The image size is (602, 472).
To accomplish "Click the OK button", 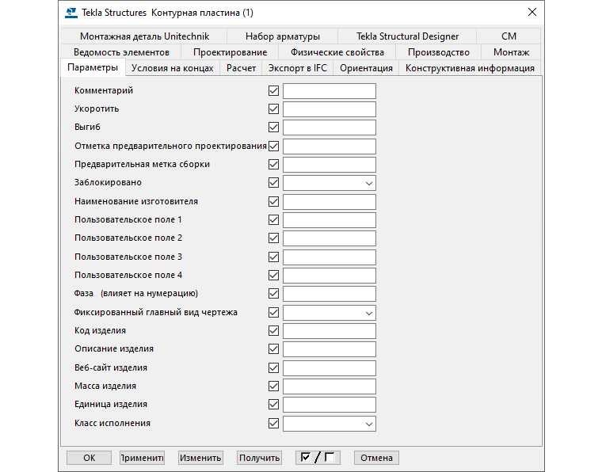I will click(89, 458).
